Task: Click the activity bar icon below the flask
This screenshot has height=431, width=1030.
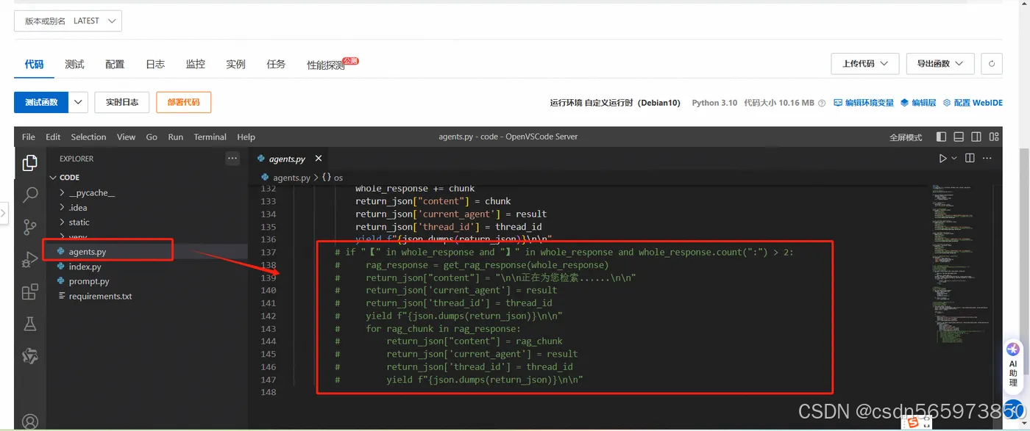Action: click(x=30, y=356)
